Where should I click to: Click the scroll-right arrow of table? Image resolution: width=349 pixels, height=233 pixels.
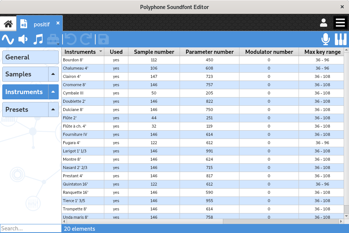click(x=341, y=221)
